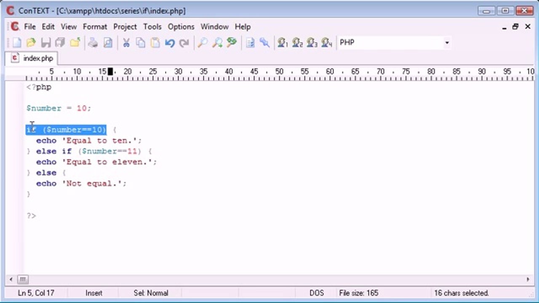Click 'File size: 165' in status bar
The image size is (539, 303).
click(359, 293)
